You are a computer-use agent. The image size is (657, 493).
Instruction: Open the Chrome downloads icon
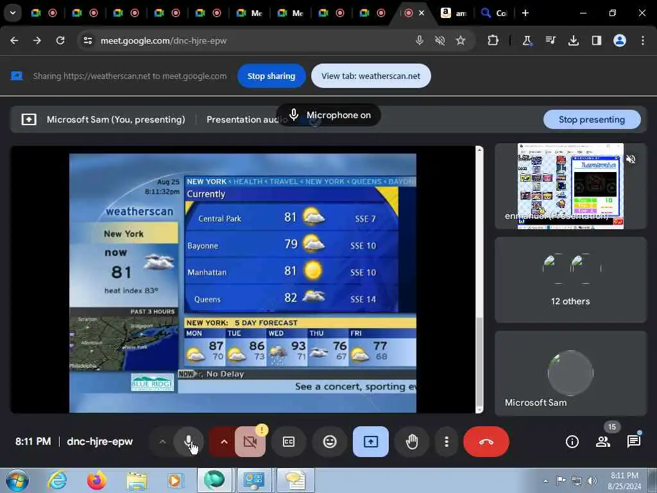[573, 40]
